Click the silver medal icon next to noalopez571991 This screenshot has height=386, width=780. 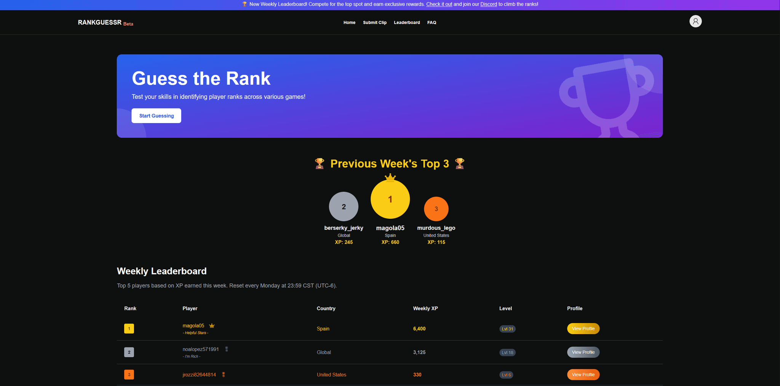pyautogui.click(x=227, y=349)
